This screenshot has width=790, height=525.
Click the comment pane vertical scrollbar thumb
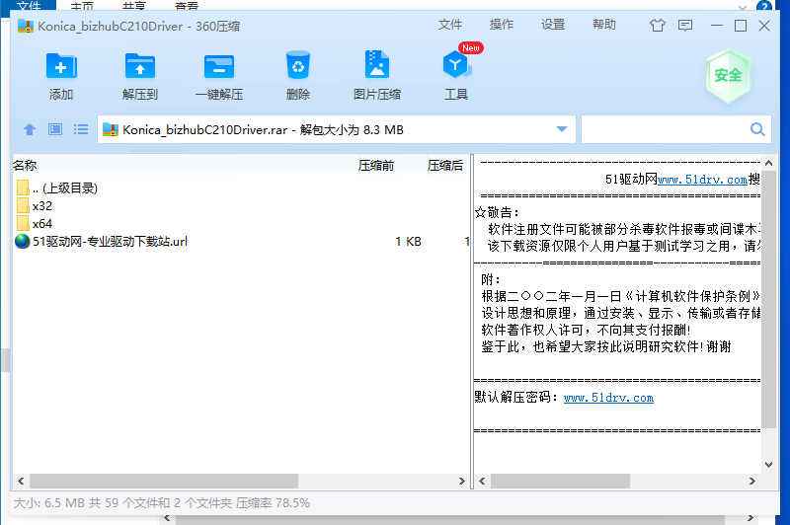[768, 299]
